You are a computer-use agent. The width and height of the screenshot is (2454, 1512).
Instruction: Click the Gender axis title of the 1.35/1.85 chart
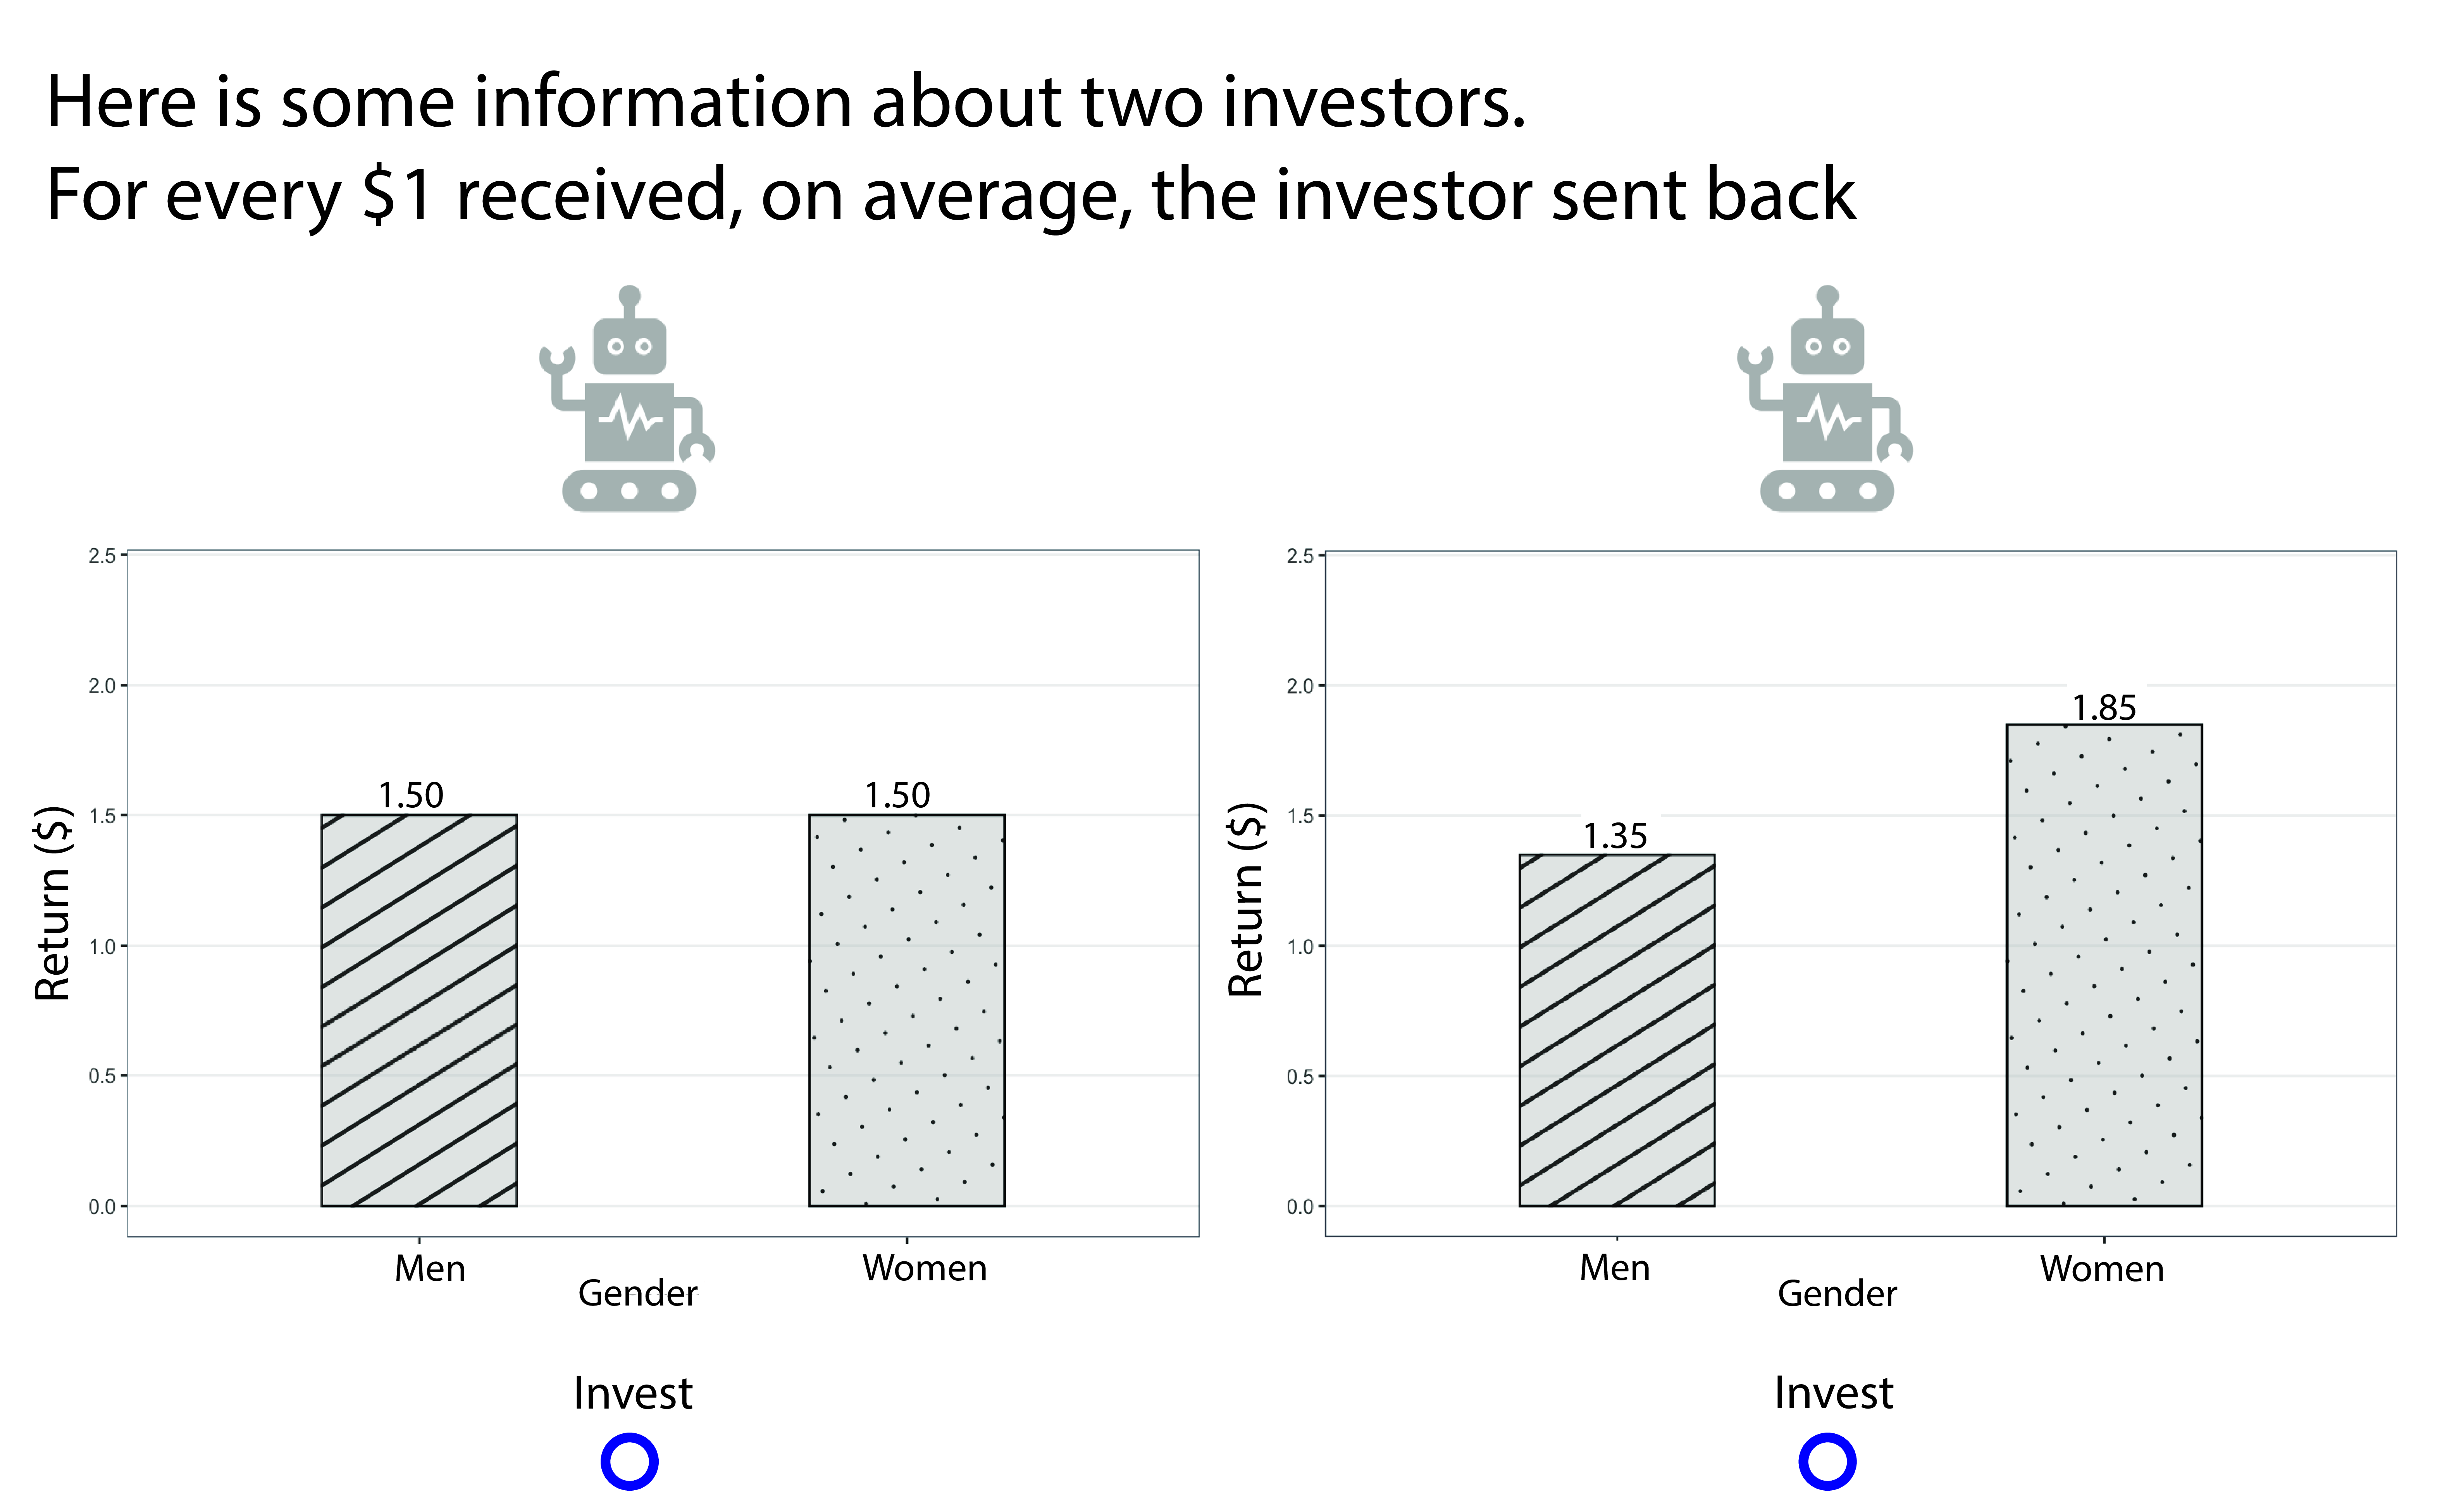click(x=1836, y=1293)
